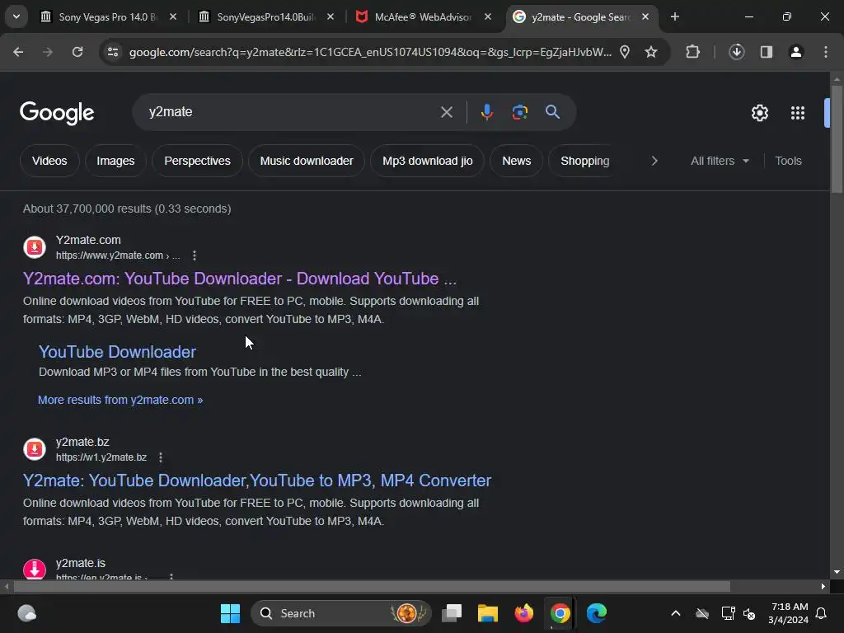Click the Google logo
844x633 pixels.
click(x=57, y=112)
